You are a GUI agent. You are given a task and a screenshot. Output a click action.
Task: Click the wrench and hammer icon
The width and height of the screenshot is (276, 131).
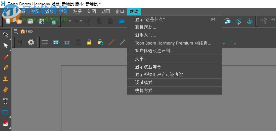pyautogui.click(x=264, y=21)
